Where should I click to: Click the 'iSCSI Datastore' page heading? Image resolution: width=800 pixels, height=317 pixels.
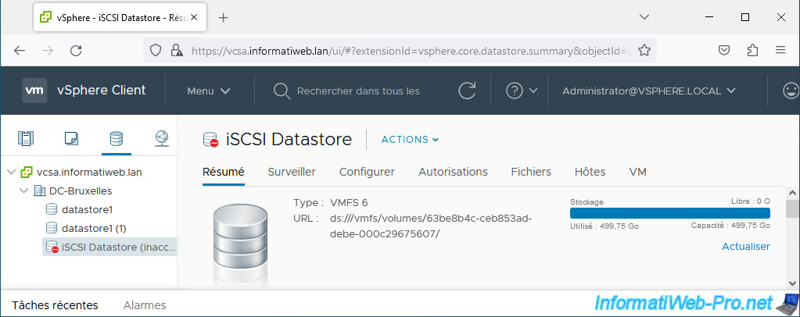pos(289,139)
